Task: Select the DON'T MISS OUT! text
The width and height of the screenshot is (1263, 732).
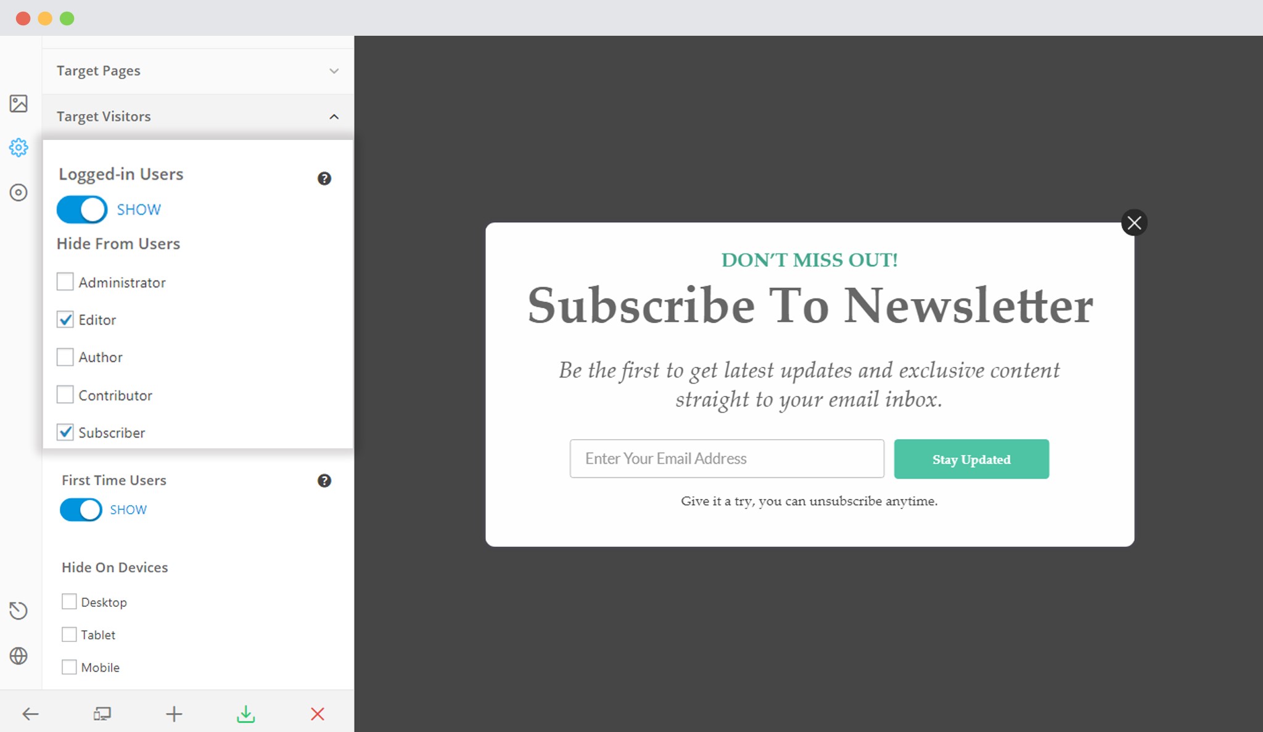Action: point(810,260)
